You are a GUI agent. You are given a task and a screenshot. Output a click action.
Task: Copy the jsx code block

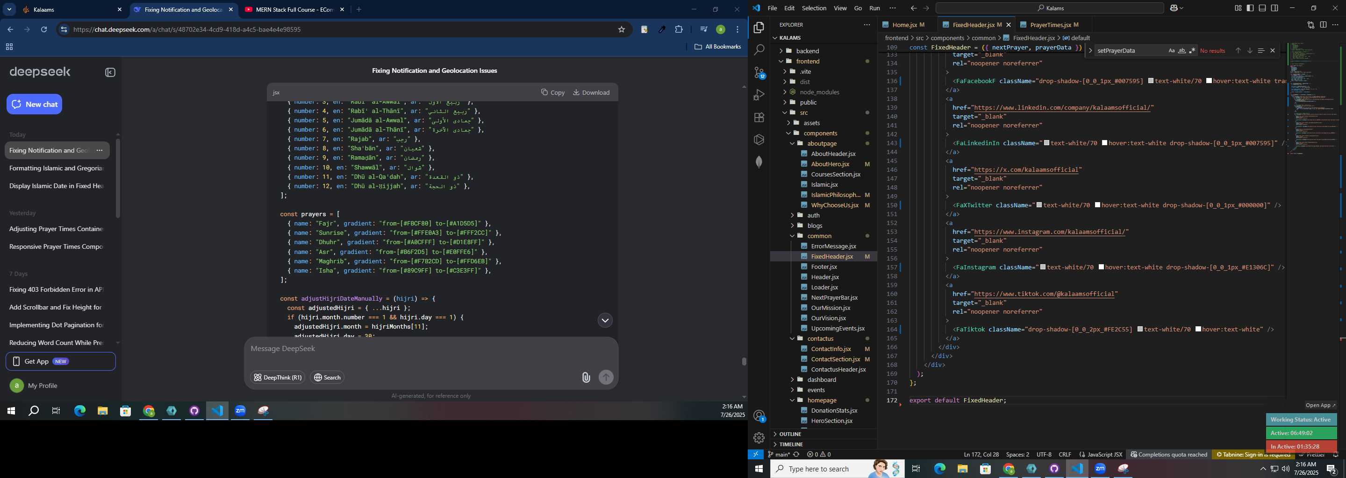coord(553,92)
